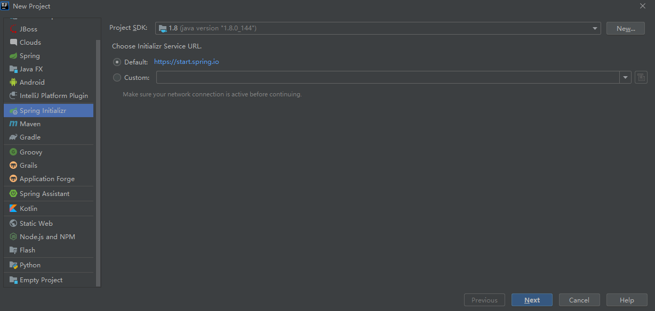Pick Kotlin from project types
Screen dimensions: 655x311
point(49,209)
